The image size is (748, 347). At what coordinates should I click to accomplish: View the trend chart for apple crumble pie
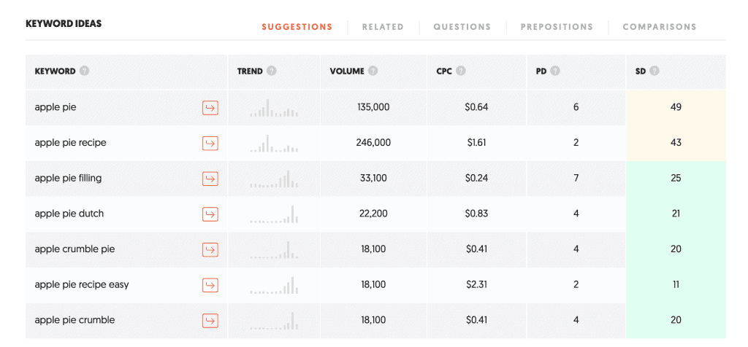coord(274,249)
